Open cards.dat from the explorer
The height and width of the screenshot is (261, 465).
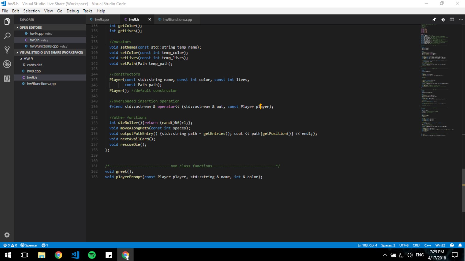click(x=34, y=65)
